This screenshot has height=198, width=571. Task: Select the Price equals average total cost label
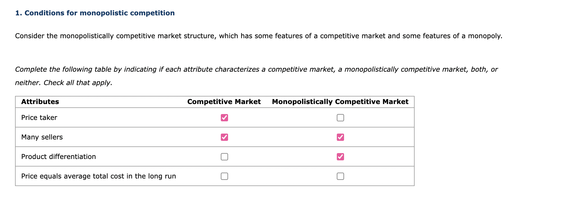pos(98,176)
